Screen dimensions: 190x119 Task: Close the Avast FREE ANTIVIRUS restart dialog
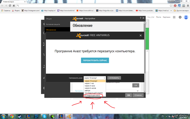(x=141, y=36)
